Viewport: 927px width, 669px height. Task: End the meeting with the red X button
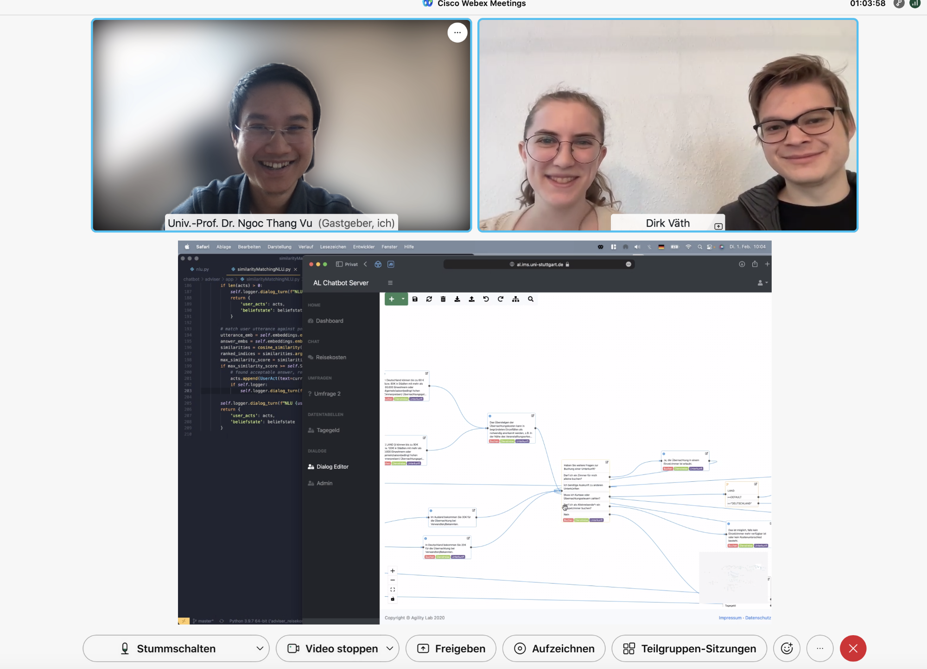(853, 648)
